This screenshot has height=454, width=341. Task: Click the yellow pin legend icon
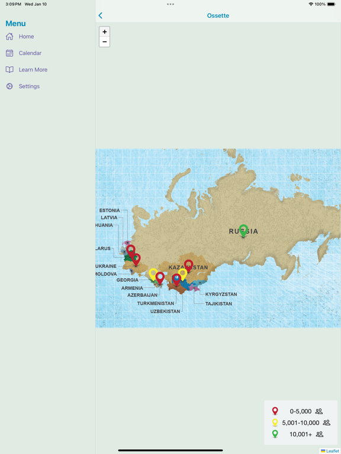275,423
